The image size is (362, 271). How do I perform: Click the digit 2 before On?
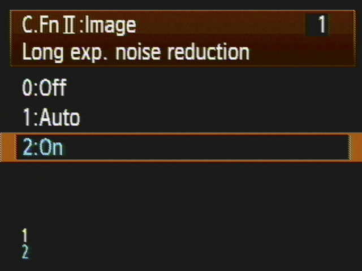coord(27,148)
